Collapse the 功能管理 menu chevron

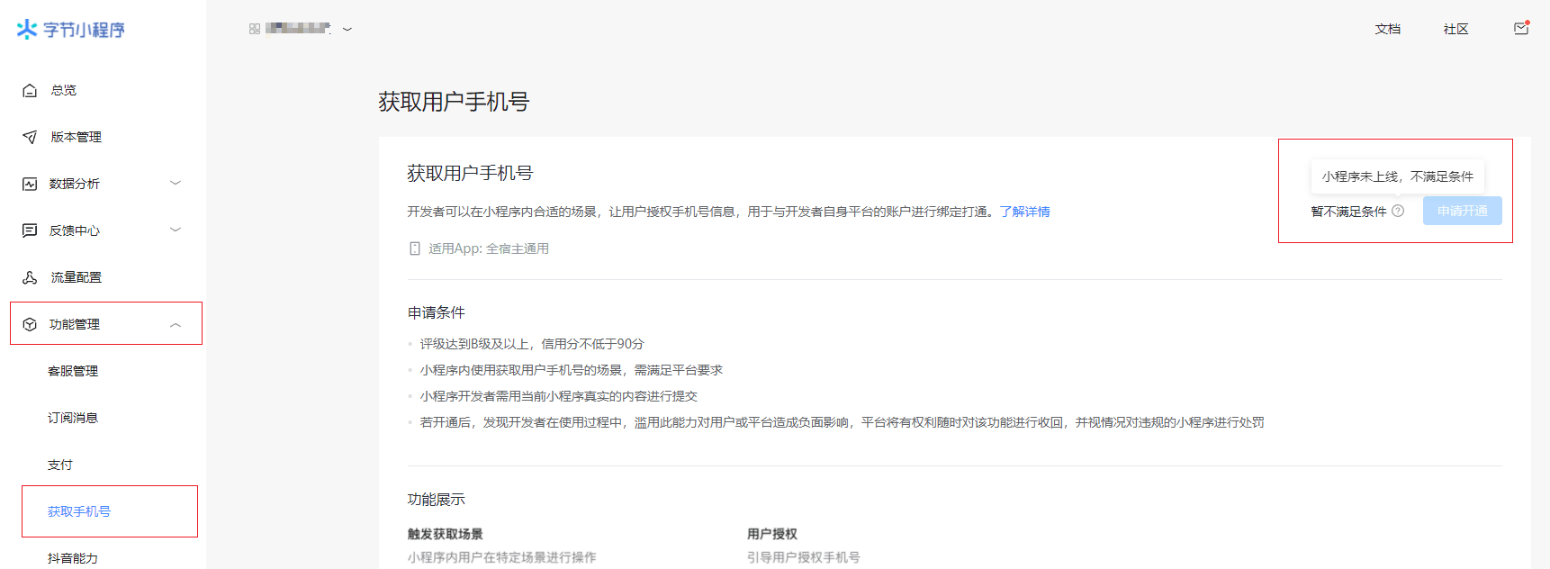tap(176, 324)
